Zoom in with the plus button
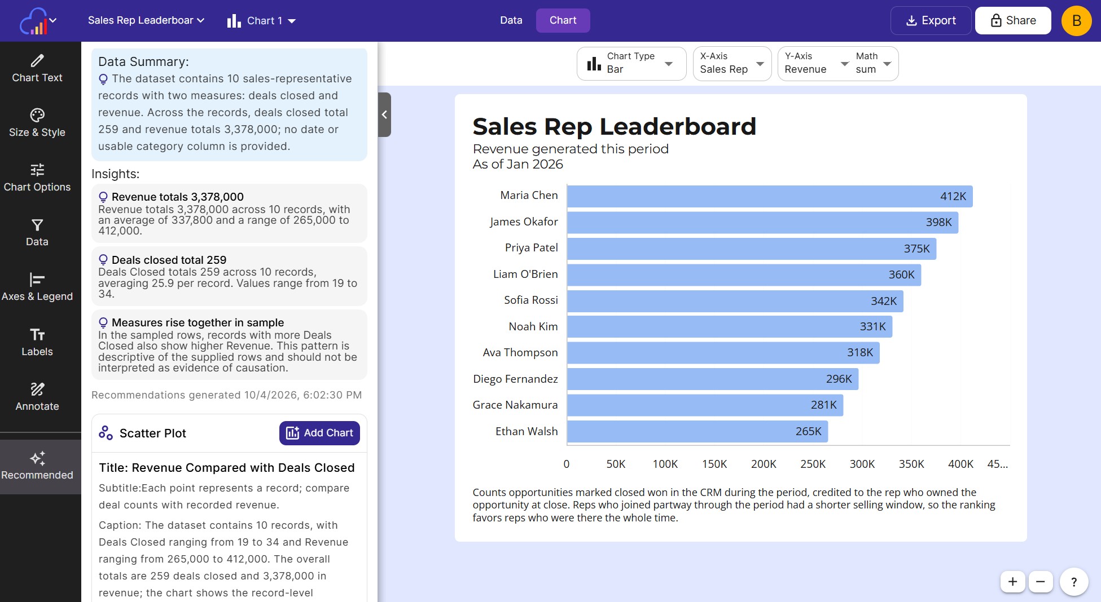This screenshot has width=1101, height=602. coord(1012,582)
